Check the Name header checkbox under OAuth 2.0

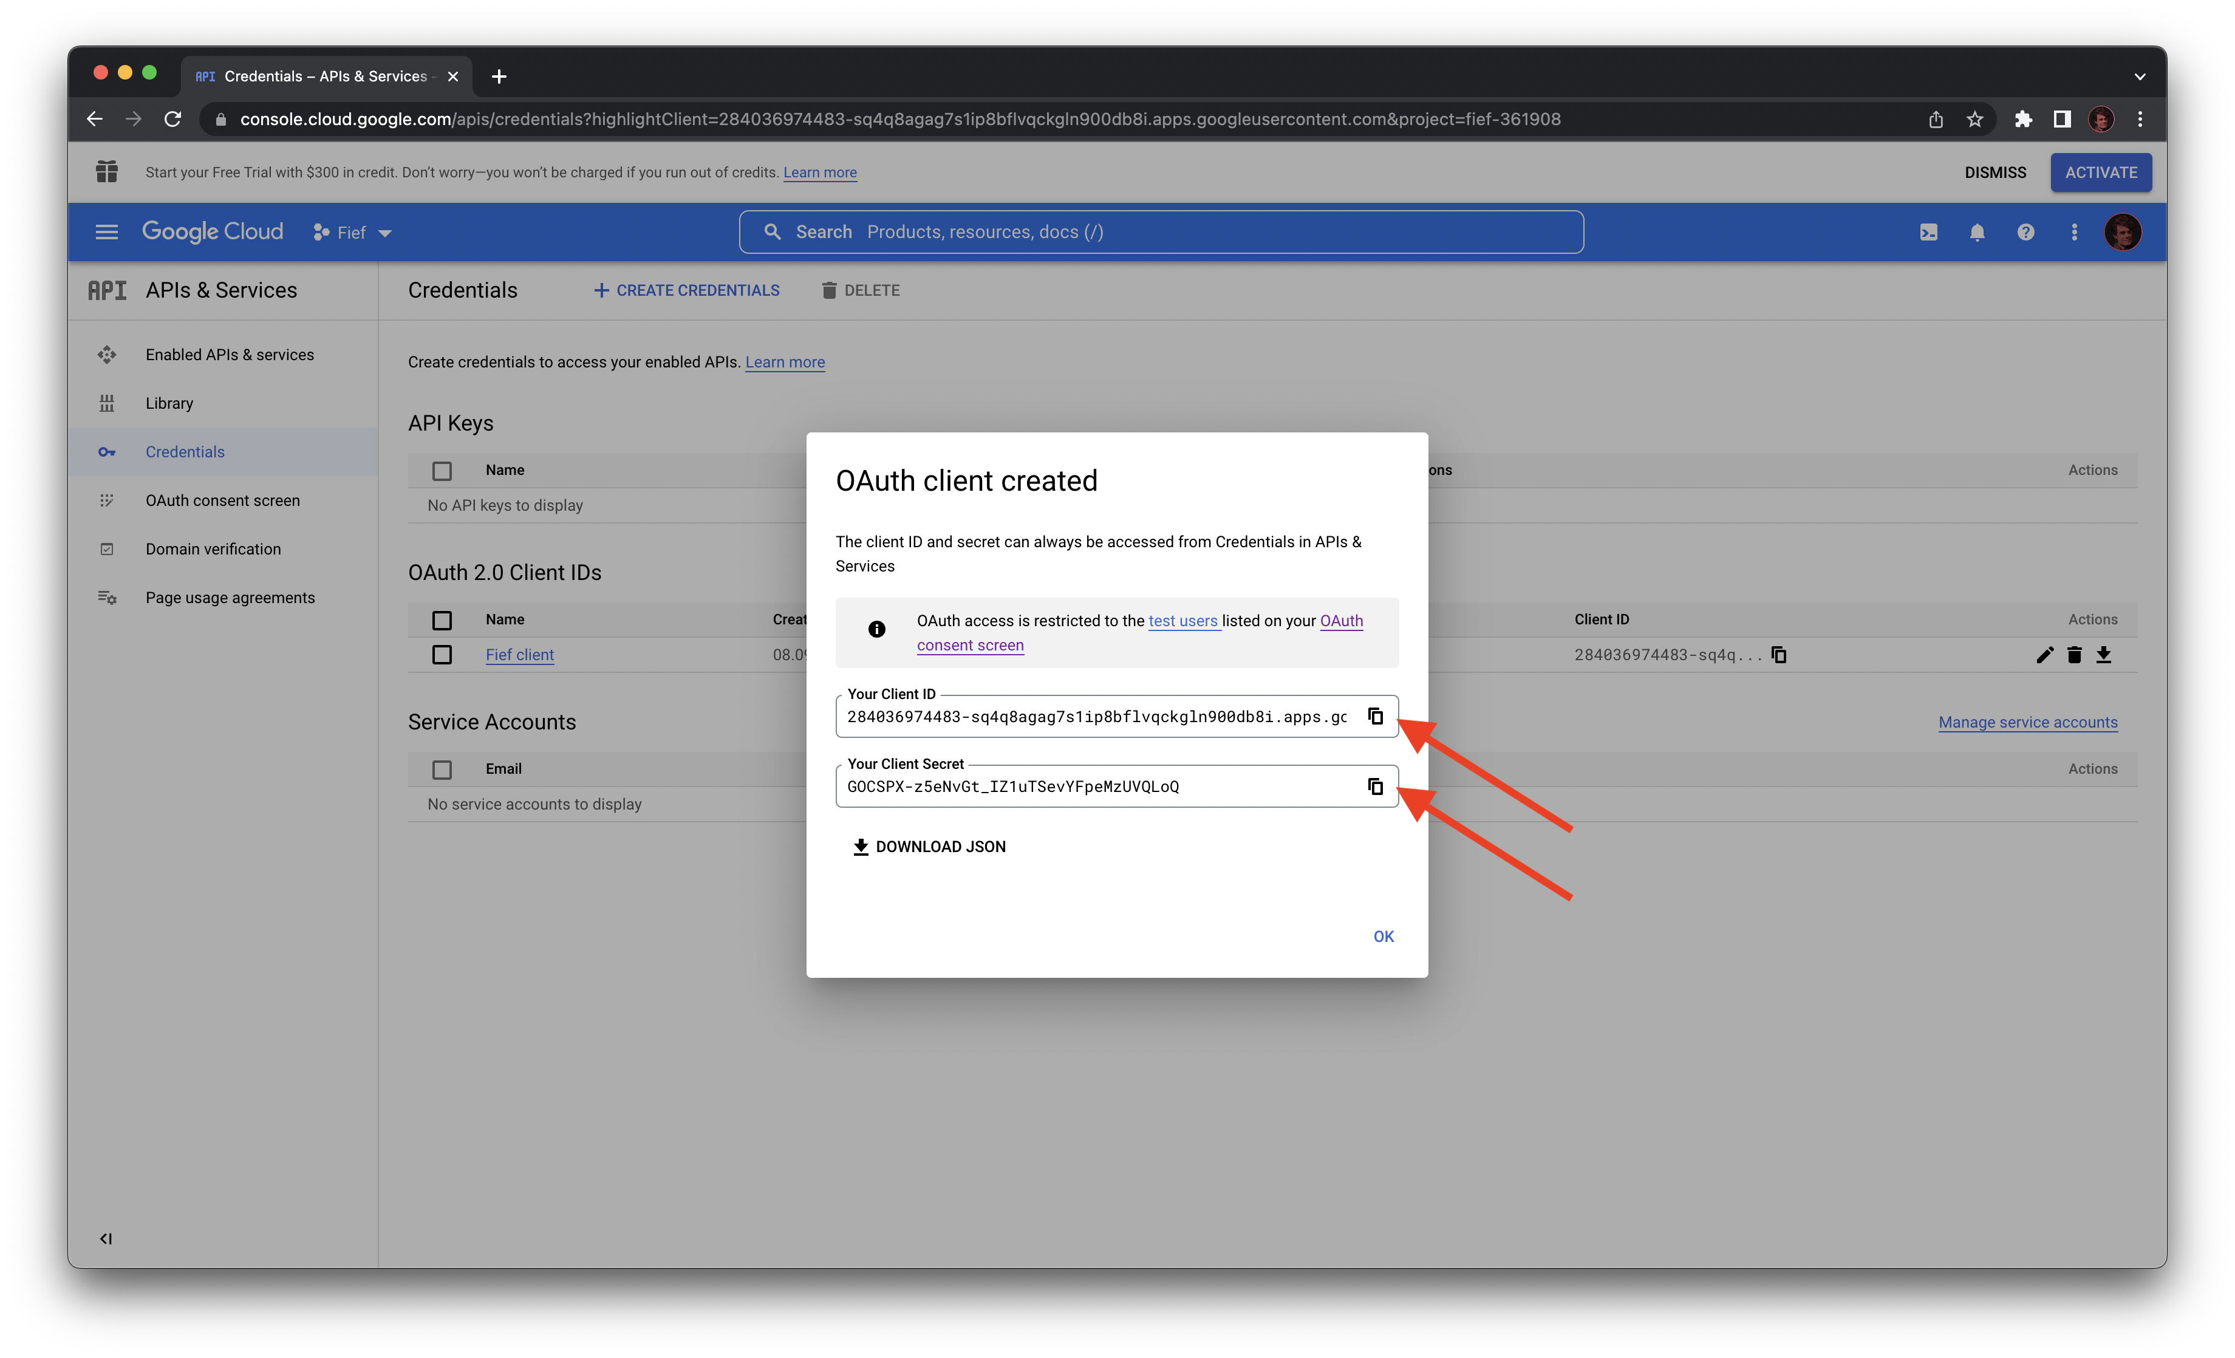coord(442,619)
